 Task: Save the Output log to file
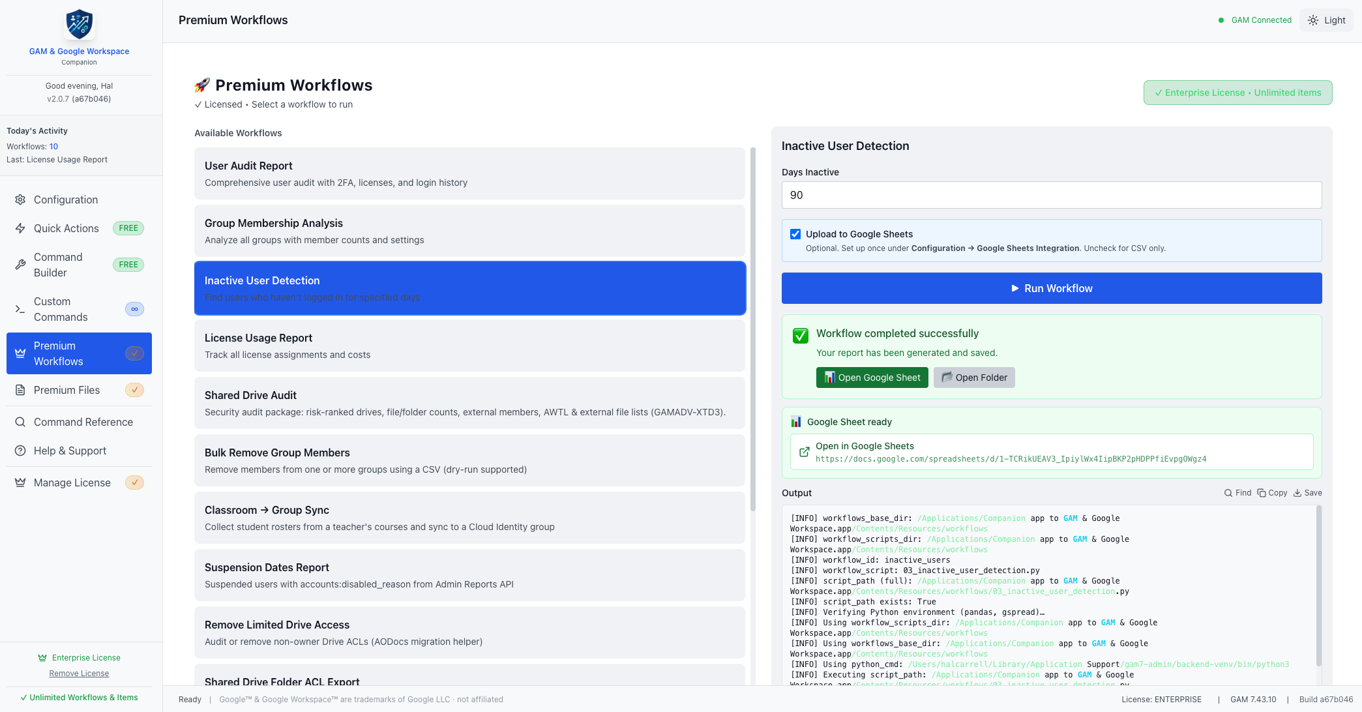(x=1308, y=493)
